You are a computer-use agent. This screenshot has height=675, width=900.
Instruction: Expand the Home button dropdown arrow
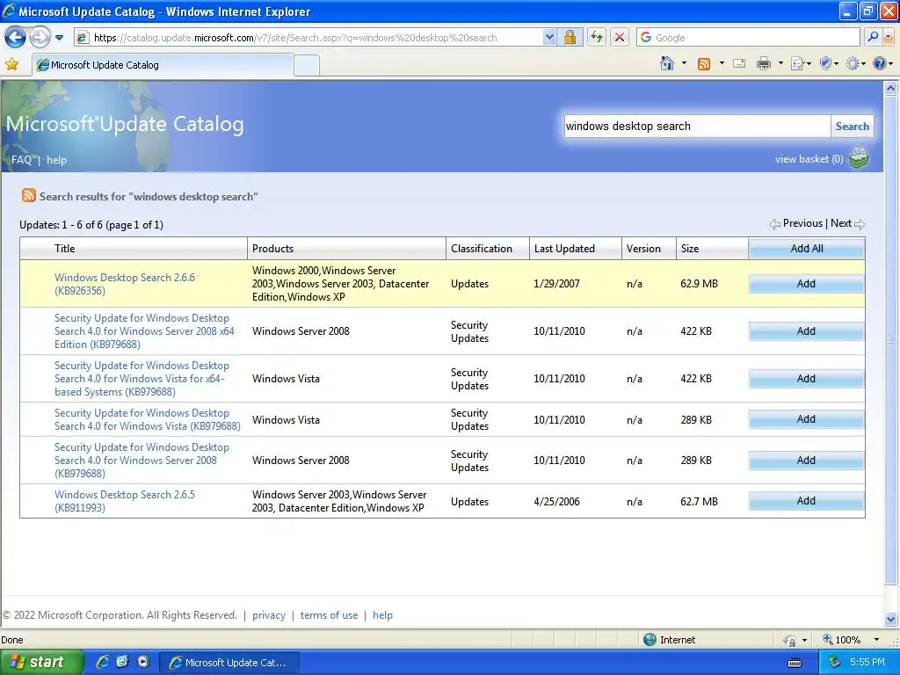684,63
